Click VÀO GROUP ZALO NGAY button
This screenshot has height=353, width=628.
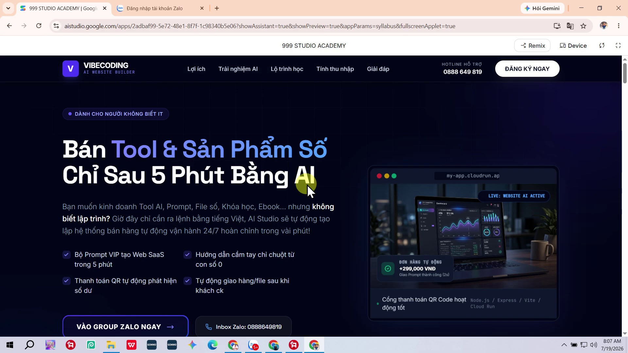click(x=126, y=327)
